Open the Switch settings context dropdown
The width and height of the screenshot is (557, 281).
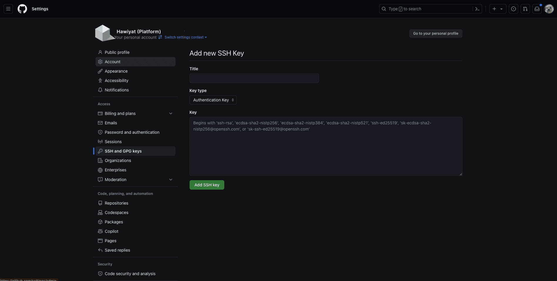tap(184, 37)
